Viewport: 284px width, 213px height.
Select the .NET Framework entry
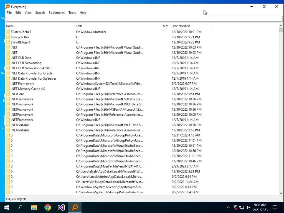[x=22, y=84]
